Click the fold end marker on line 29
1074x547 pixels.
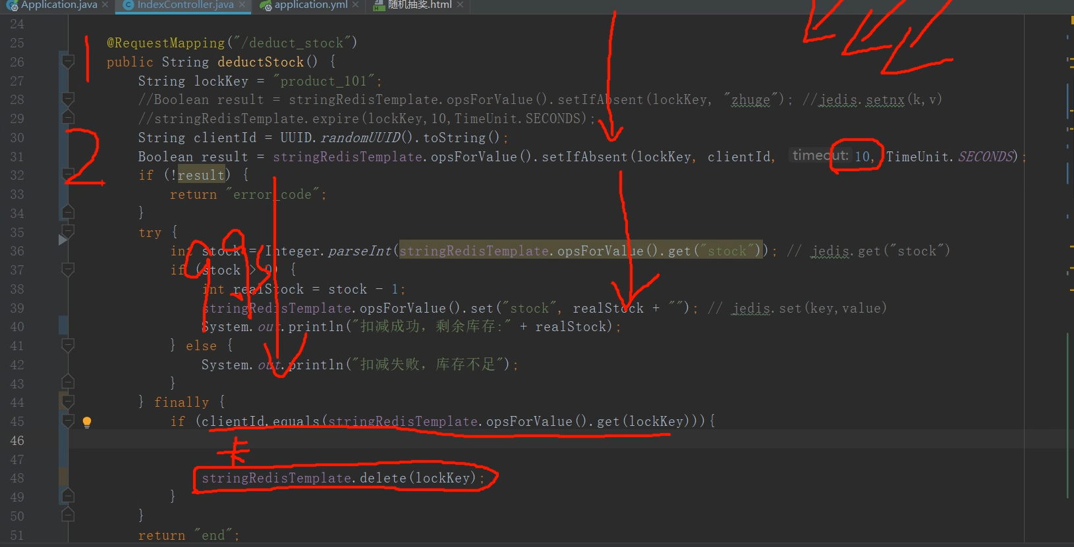click(68, 118)
